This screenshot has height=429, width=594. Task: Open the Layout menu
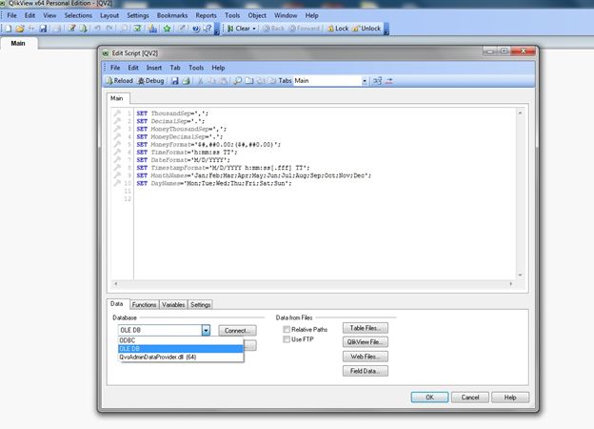(109, 15)
